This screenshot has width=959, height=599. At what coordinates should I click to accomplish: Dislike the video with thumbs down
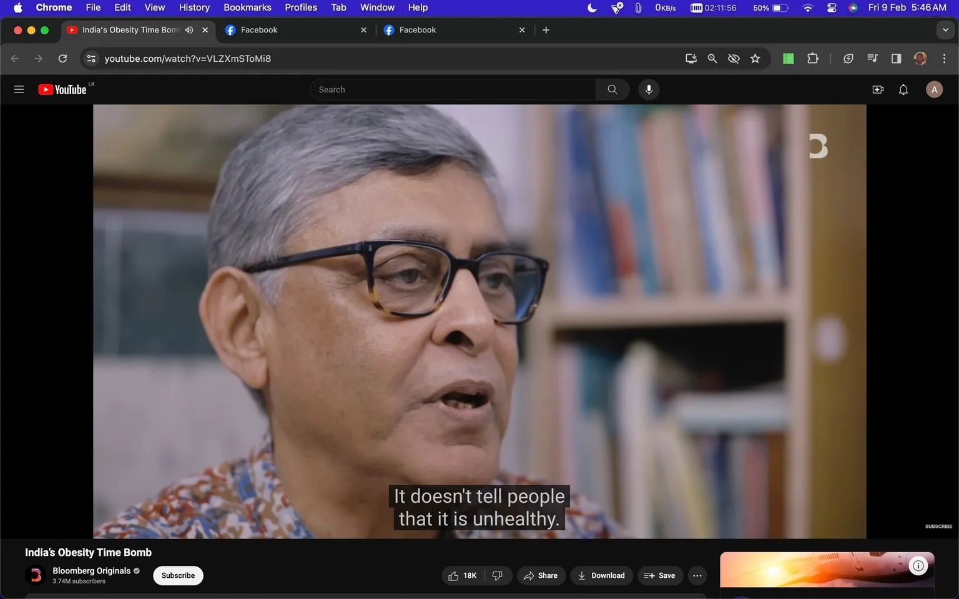coord(498,575)
